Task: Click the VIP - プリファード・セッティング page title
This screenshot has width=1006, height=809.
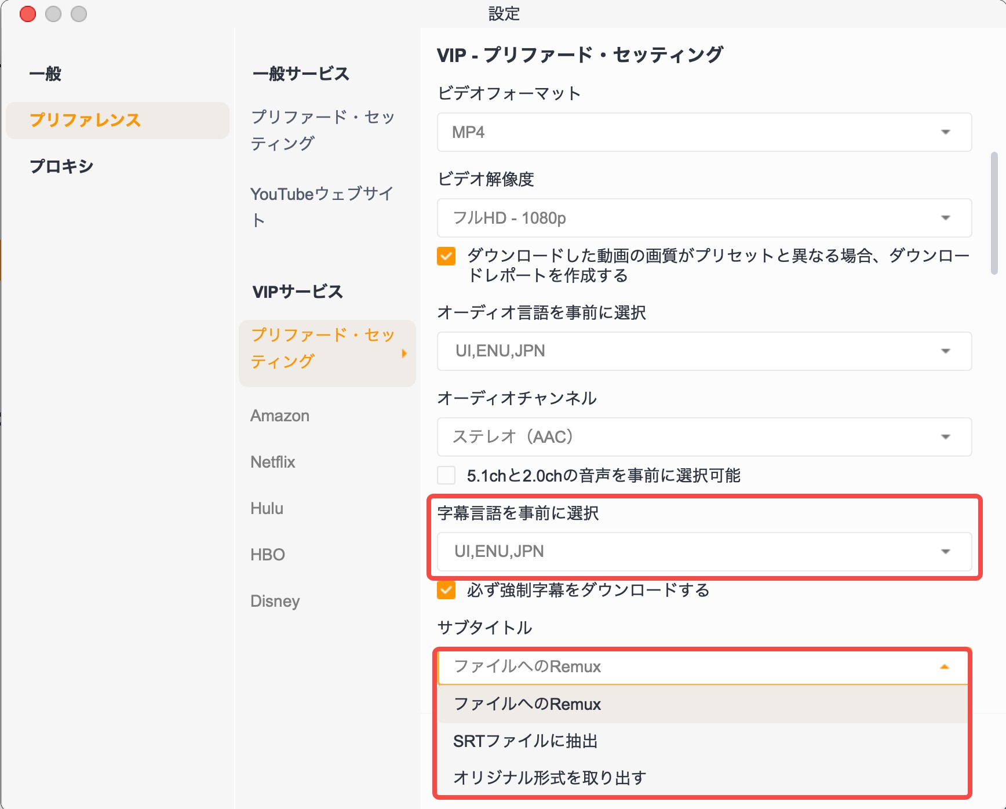Action: 580,55
